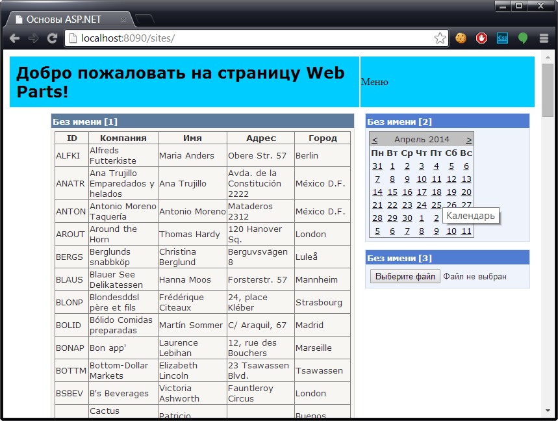
Task: Click the browser forward arrow
Action: (33, 38)
